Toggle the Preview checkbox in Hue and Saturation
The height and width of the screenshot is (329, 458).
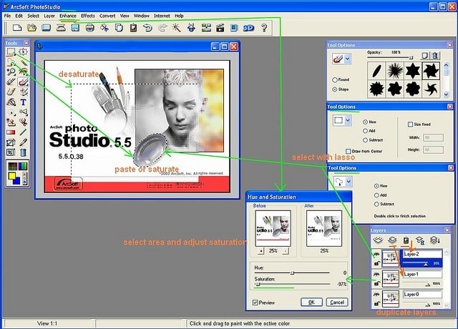pos(255,303)
